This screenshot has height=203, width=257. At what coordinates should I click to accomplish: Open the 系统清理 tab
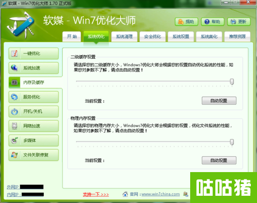click(x=124, y=37)
